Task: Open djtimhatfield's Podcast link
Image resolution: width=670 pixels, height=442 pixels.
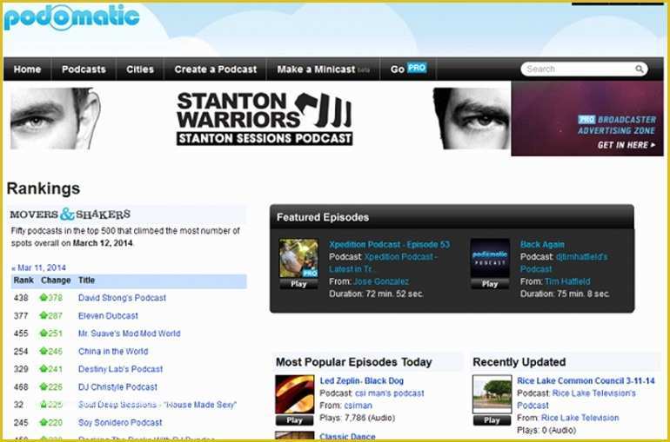Action: pos(564,262)
